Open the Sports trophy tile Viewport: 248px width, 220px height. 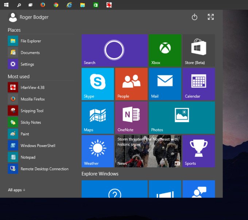198,151
